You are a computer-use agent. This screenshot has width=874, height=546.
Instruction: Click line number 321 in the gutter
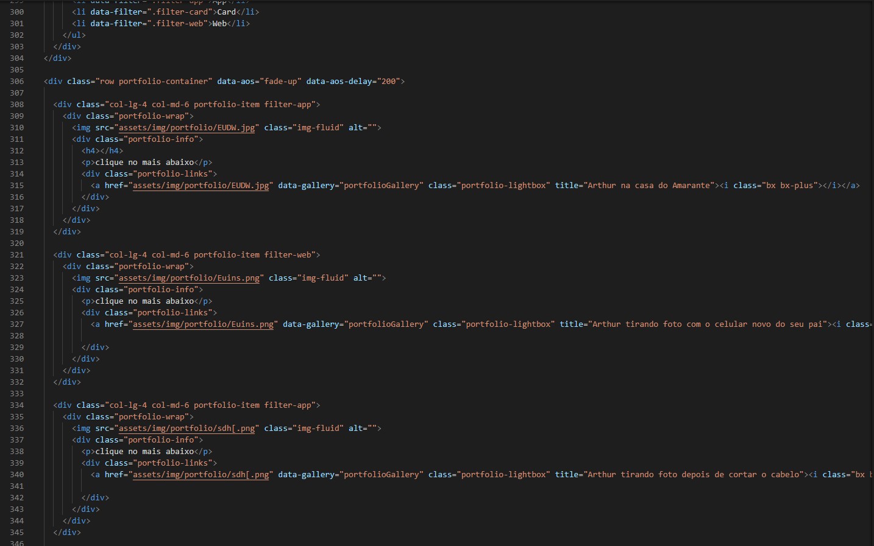tap(17, 255)
